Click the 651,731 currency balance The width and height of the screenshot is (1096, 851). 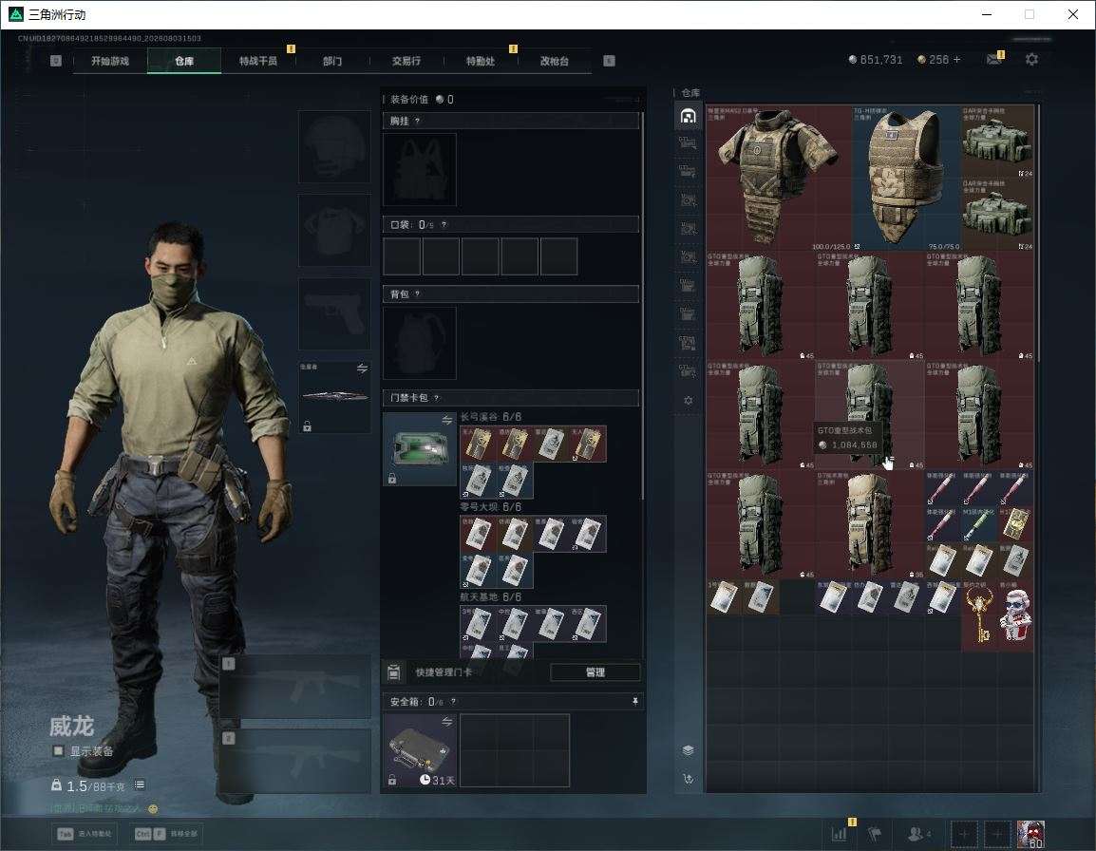pos(875,60)
